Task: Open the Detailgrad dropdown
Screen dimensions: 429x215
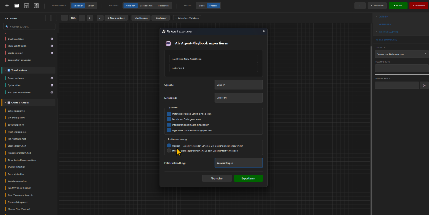Action: point(238,98)
